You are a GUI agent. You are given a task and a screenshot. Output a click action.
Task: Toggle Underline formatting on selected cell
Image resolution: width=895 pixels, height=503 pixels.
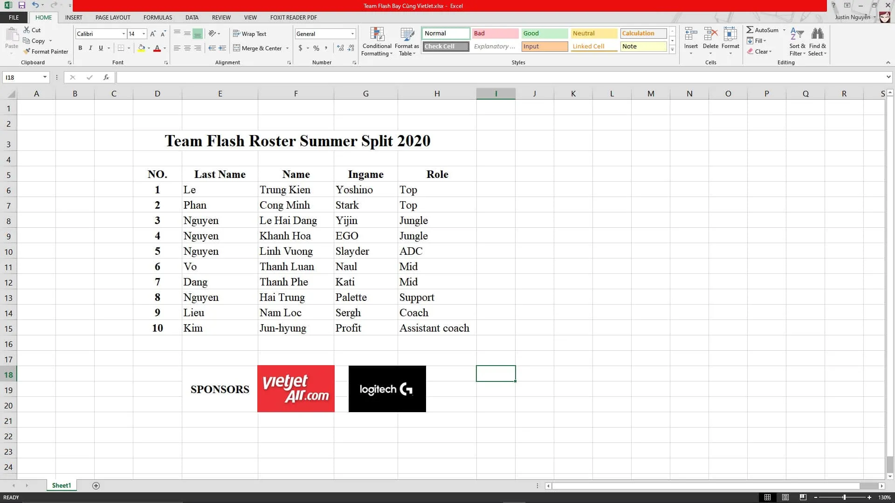pos(100,48)
